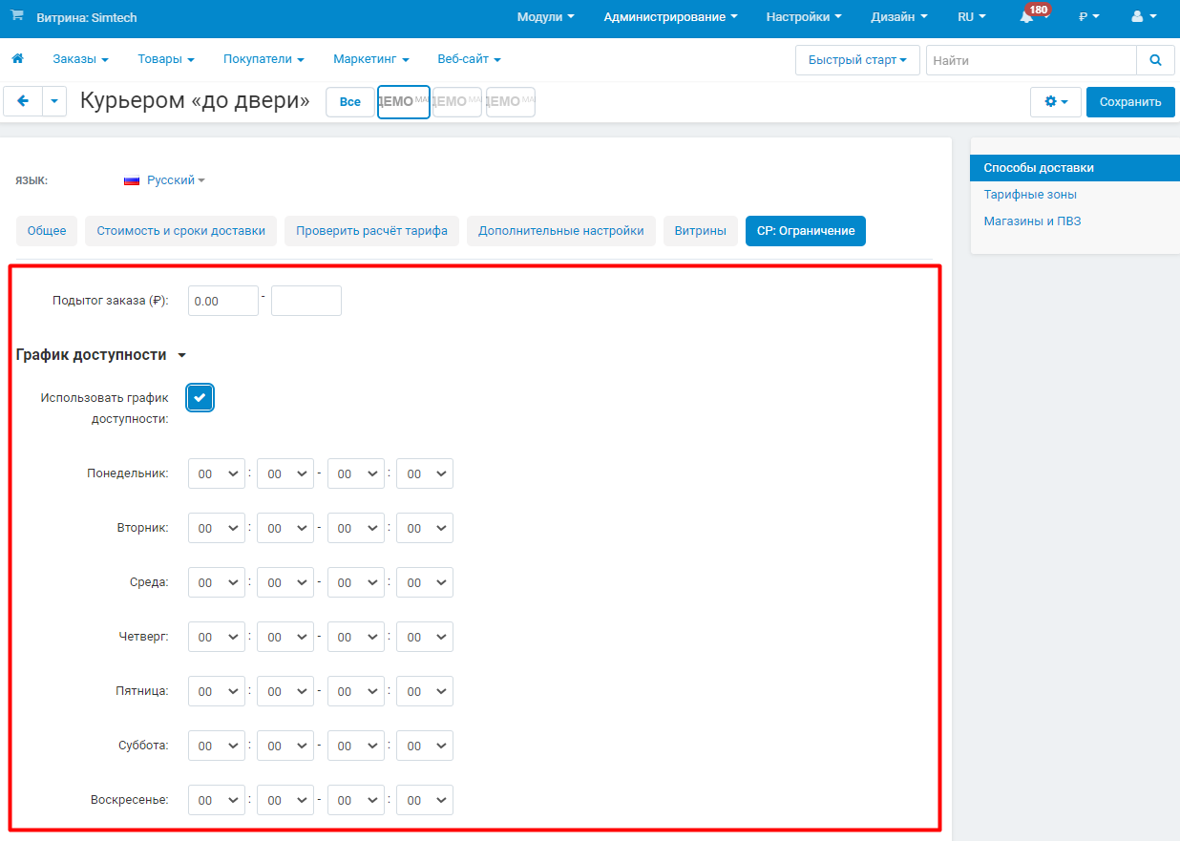Open Воскресенье end minute dropdown
The height and width of the screenshot is (841, 1180).
point(425,800)
